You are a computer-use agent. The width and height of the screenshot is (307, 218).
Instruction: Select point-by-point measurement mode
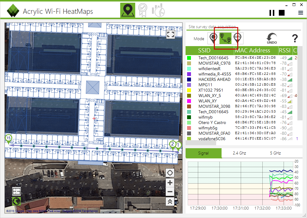[213, 38]
